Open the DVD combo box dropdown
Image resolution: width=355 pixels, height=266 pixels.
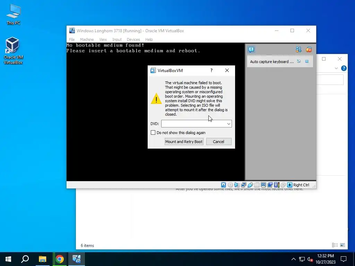point(229,124)
